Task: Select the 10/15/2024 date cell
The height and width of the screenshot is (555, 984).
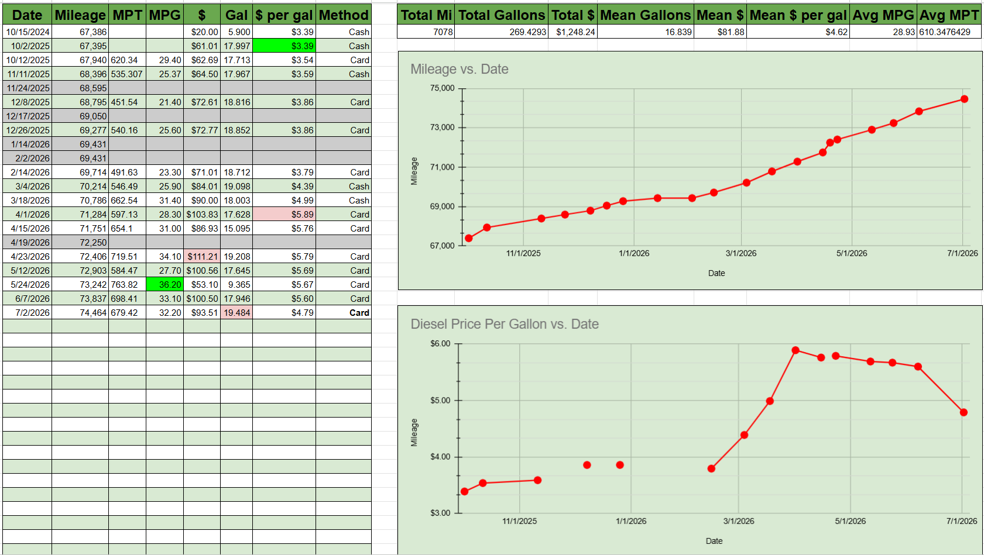Action: click(27, 32)
